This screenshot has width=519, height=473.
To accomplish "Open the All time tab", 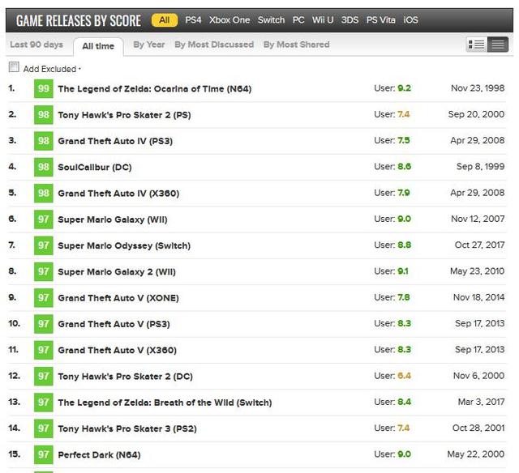I will [x=98, y=46].
